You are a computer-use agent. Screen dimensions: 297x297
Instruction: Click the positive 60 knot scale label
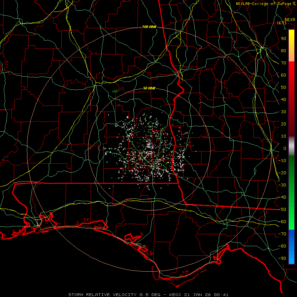pos(283,75)
